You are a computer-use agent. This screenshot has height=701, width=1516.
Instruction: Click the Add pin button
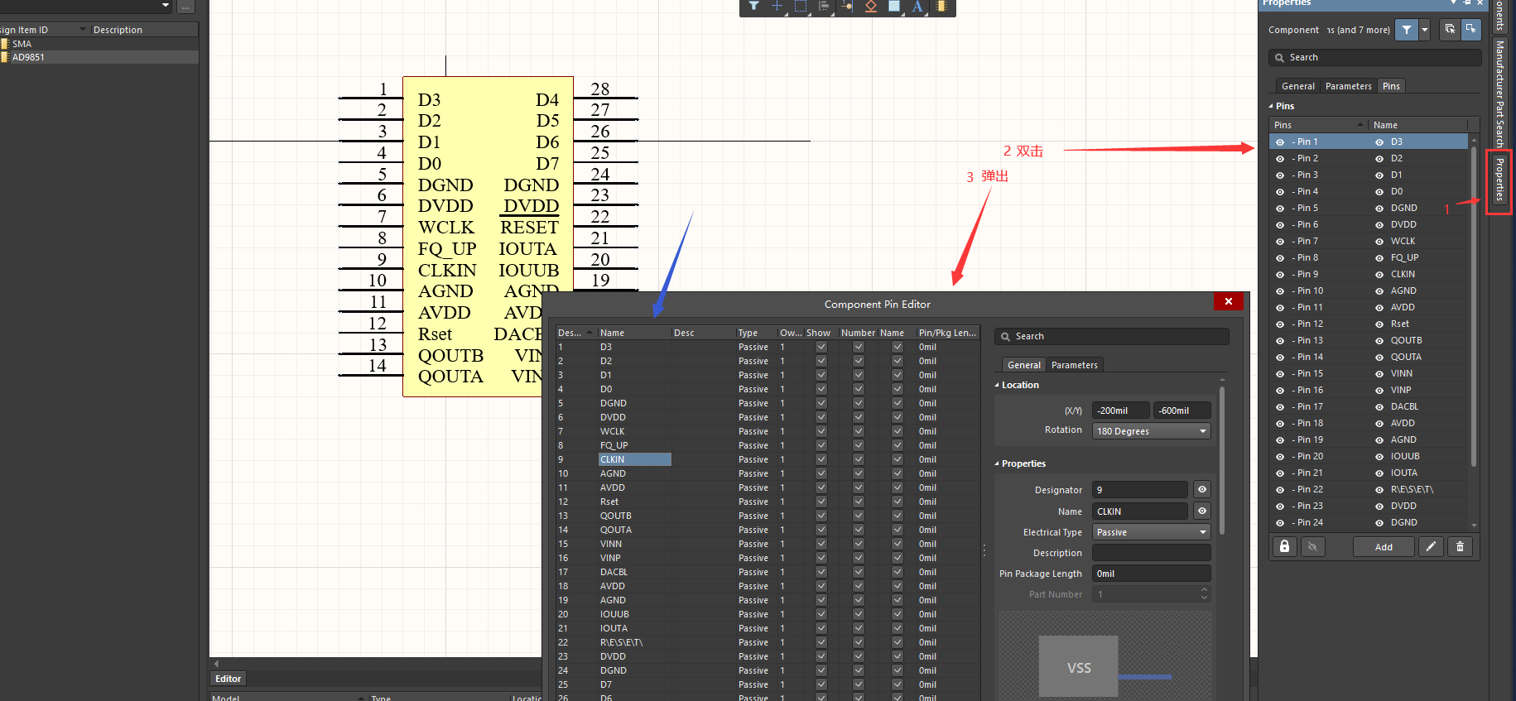tap(1384, 546)
